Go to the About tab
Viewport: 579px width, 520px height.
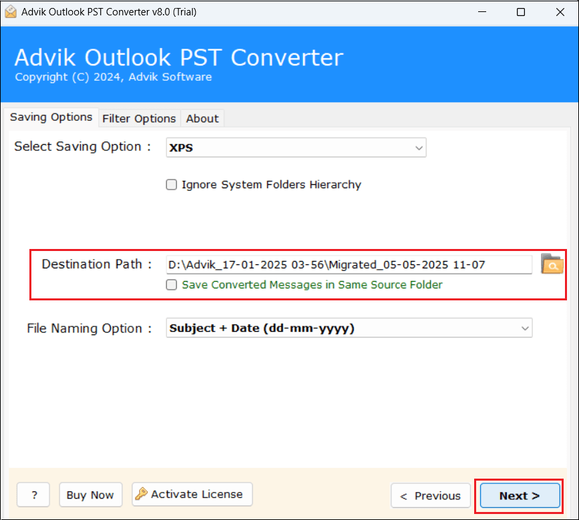click(202, 118)
